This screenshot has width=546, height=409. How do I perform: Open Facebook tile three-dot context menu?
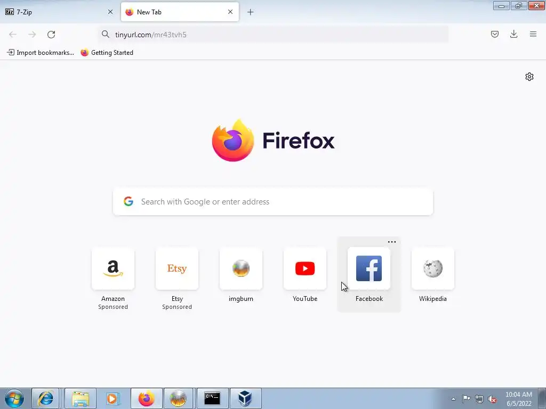pyautogui.click(x=392, y=242)
